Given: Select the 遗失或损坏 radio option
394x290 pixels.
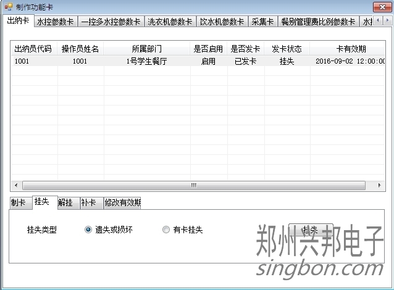Looking at the screenshot, I should point(88,230).
